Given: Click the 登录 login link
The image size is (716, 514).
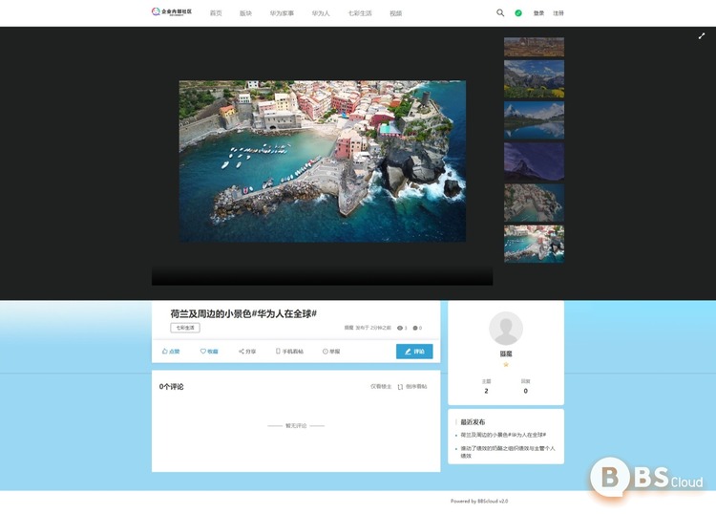Looking at the screenshot, I should pyautogui.click(x=538, y=13).
